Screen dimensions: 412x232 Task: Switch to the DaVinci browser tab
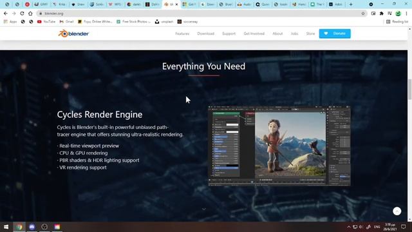(152, 5)
